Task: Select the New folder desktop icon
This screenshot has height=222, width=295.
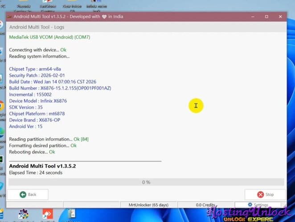Action: coord(72,5)
